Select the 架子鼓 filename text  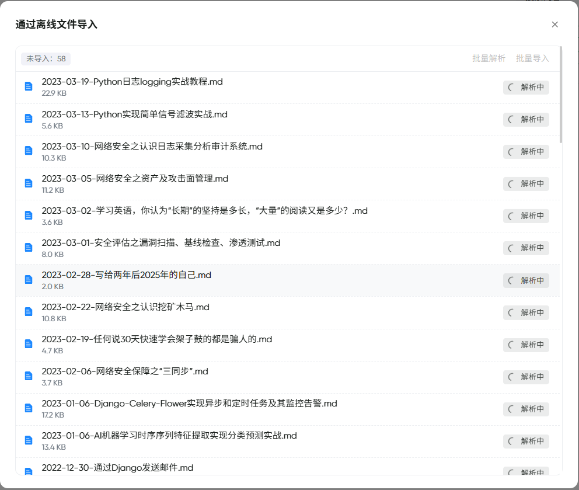155,339
